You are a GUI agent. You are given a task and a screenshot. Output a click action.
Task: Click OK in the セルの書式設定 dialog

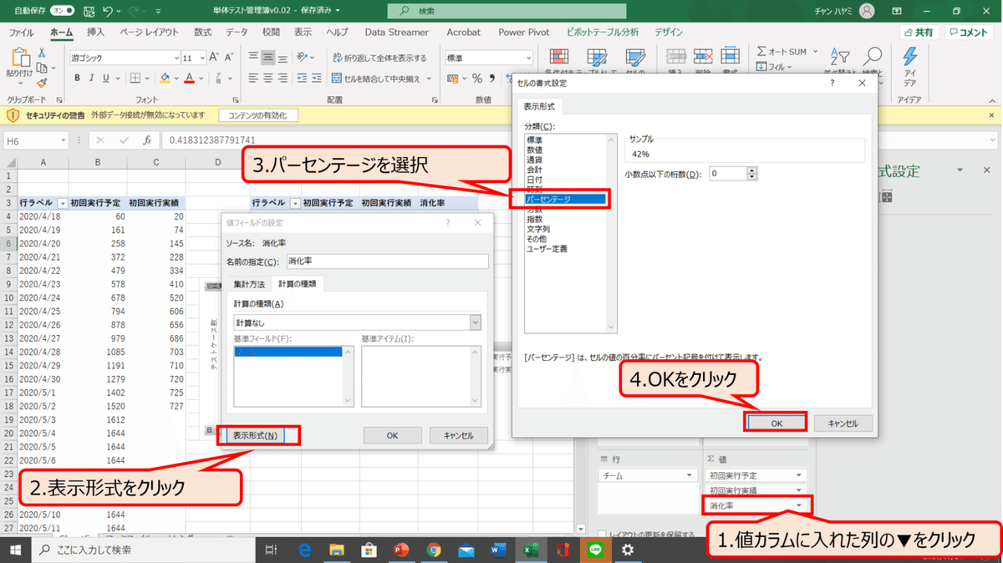coord(776,424)
